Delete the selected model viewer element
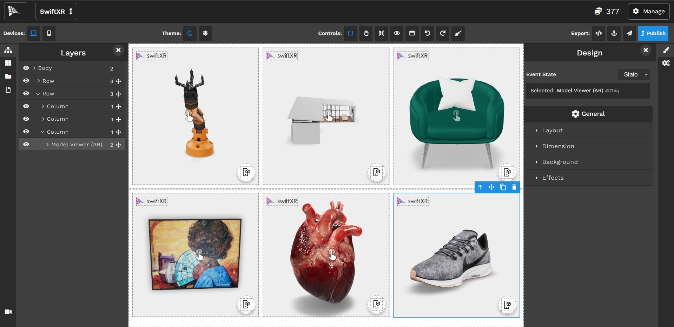 pos(514,187)
